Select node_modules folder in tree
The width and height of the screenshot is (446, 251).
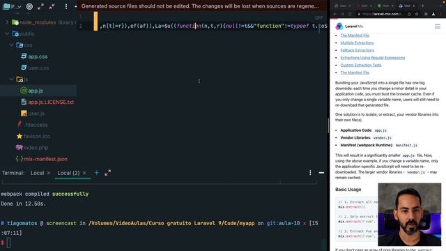(x=38, y=22)
